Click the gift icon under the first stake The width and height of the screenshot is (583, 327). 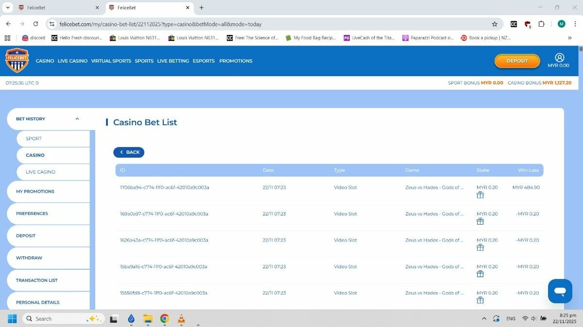coord(480,195)
